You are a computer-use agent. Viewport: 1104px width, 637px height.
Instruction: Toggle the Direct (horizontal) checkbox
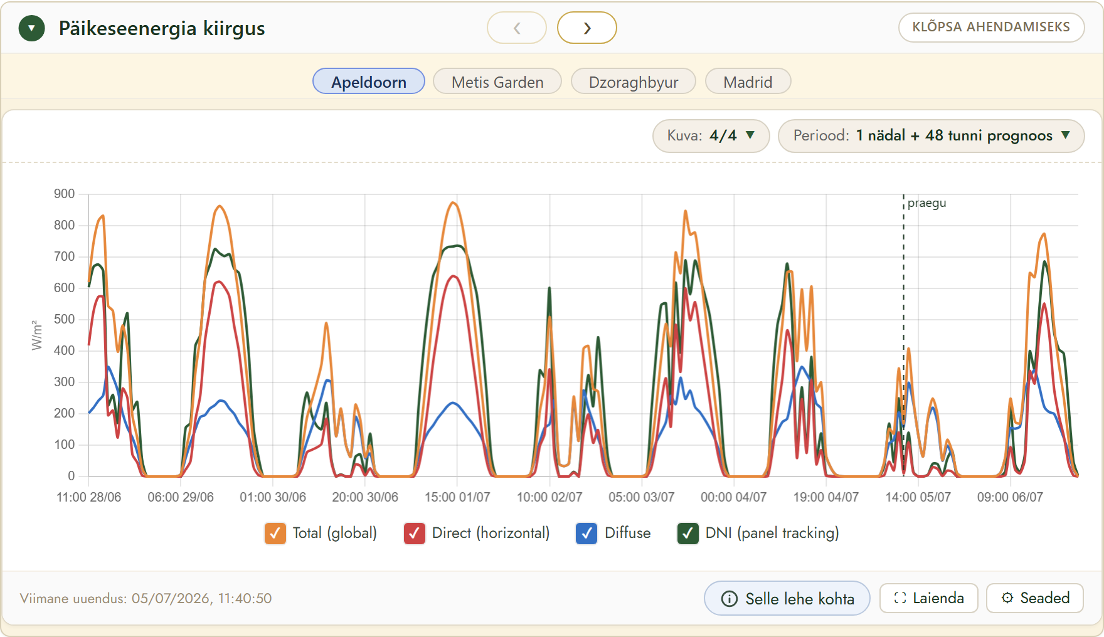[415, 534]
